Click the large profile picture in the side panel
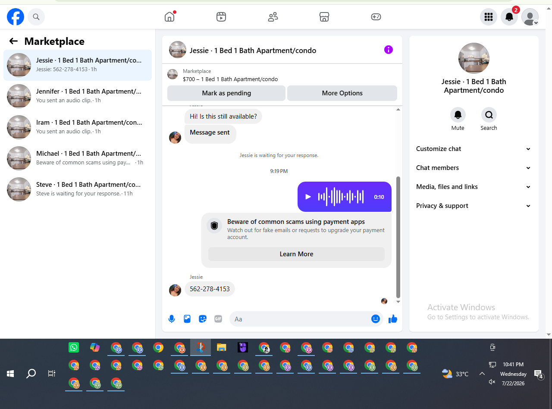The height and width of the screenshot is (409, 552). pos(474,58)
